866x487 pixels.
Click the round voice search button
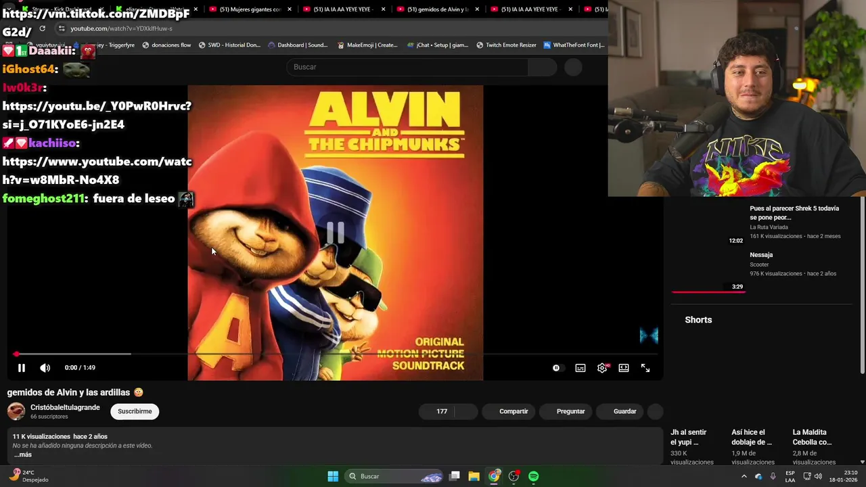(x=573, y=67)
